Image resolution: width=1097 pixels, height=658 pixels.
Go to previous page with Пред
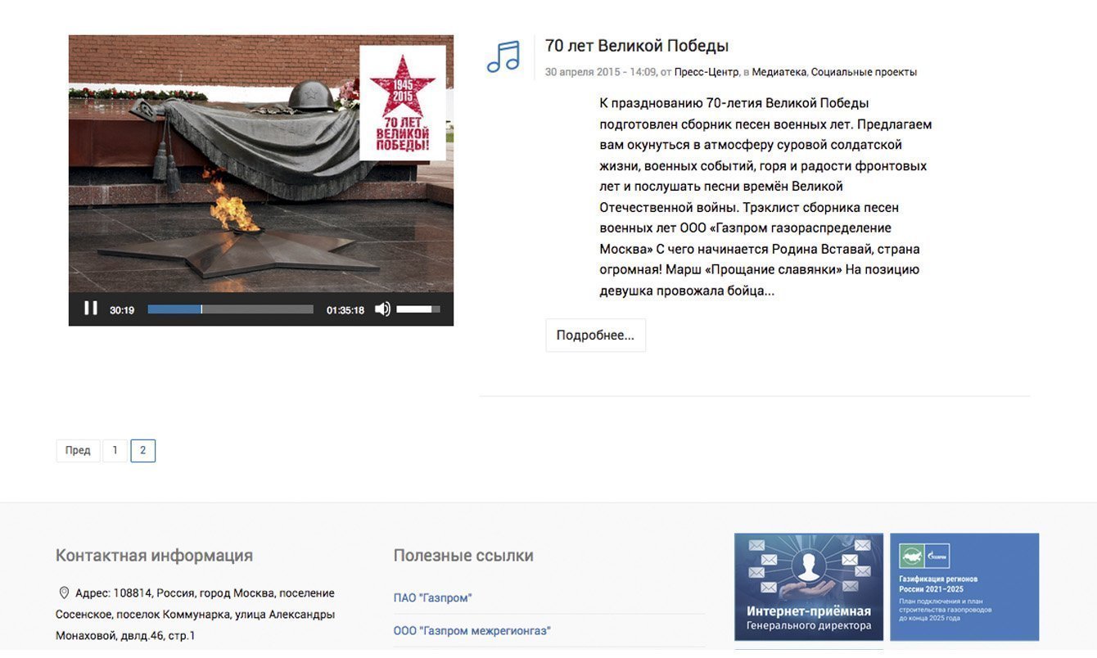click(78, 451)
